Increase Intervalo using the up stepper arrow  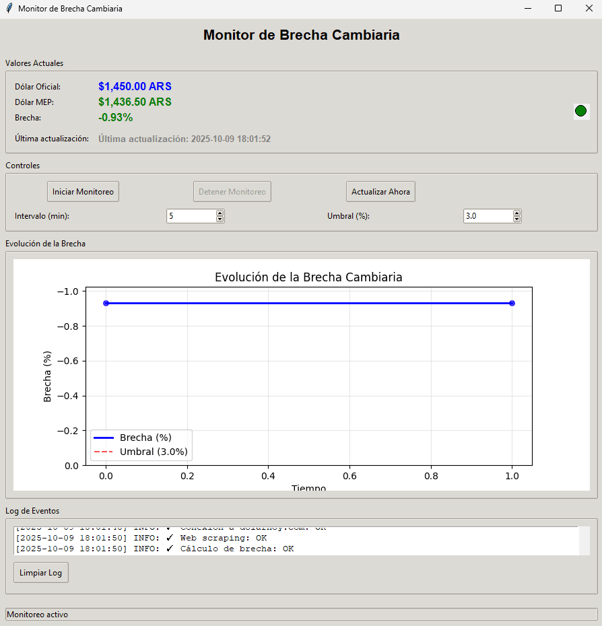(220, 212)
